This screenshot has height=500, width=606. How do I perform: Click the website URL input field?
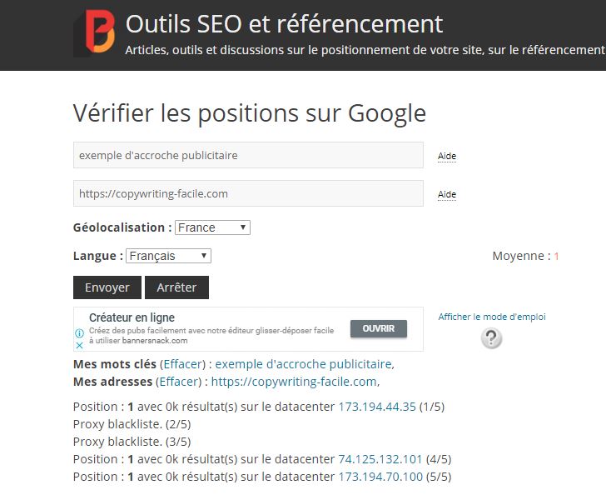[x=248, y=193]
